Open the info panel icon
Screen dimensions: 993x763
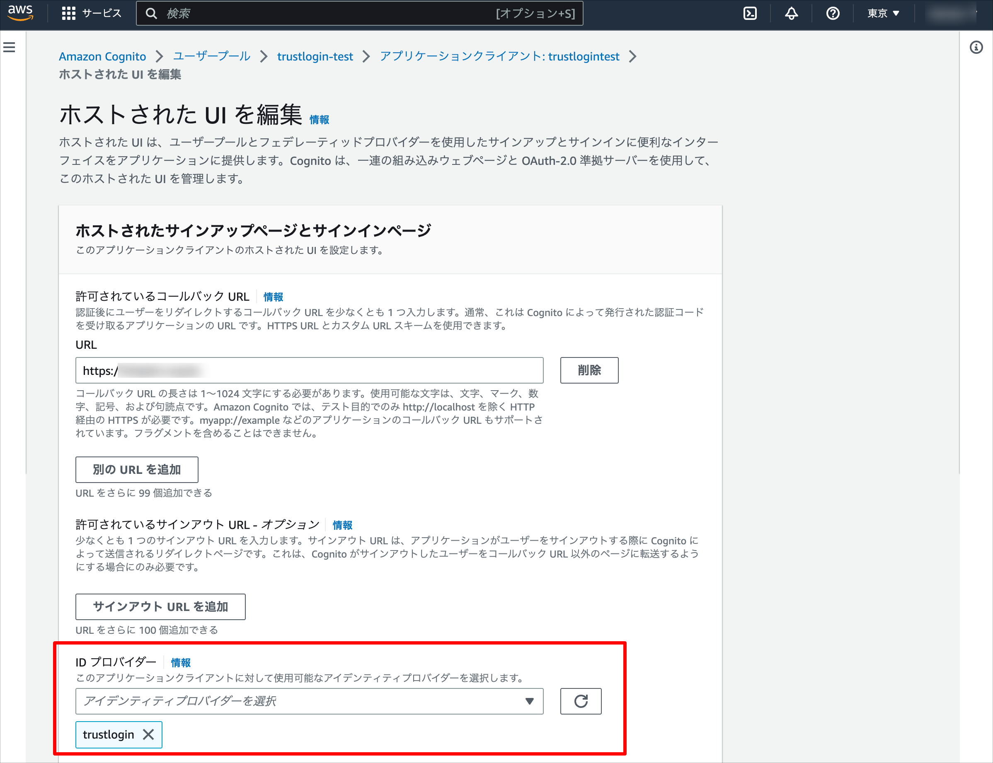976,47
